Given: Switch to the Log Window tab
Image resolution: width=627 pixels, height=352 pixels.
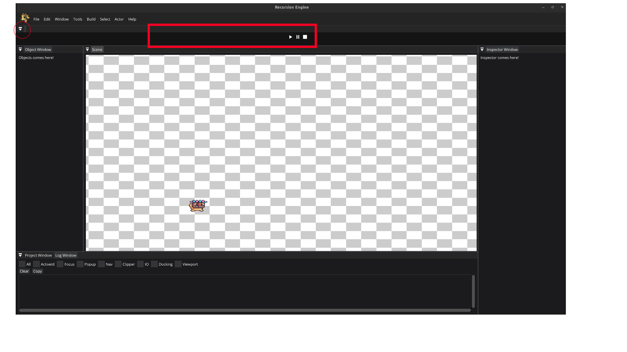Looking at the screenshot, I should (66, 255).
